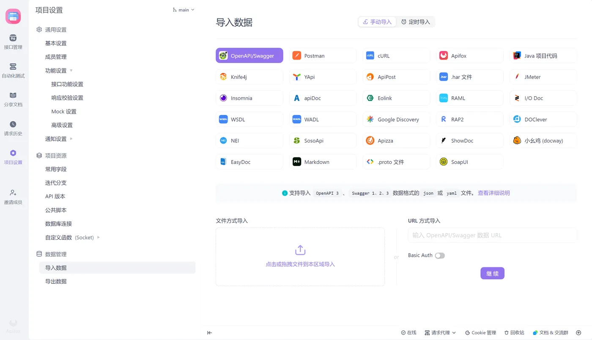Choose YApi as import source
This screenshot has height=340, width=592.
click(x=323, y=77)
